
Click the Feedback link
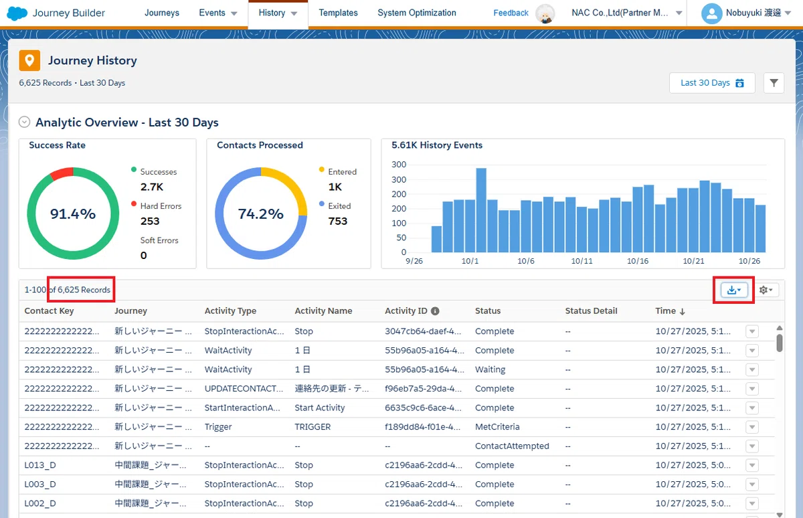511,13
